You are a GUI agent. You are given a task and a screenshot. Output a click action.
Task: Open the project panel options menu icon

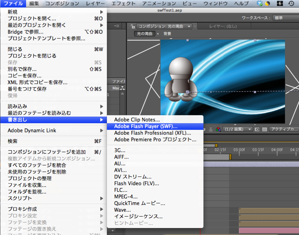point(117,26)
